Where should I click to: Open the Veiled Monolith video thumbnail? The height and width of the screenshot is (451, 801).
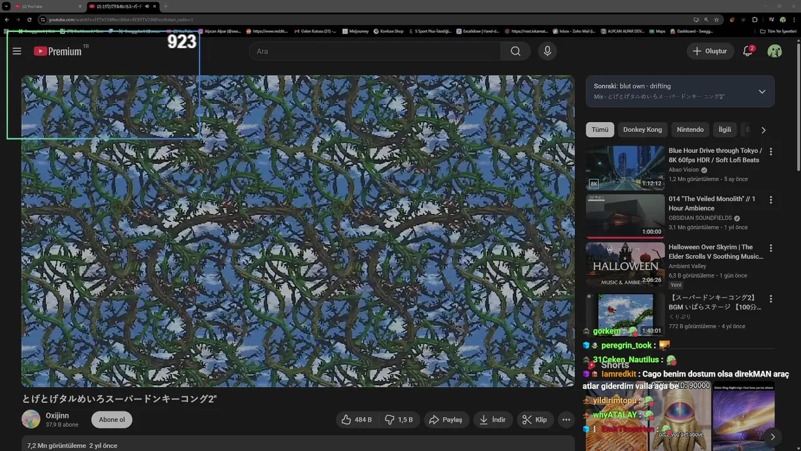(x=625, y=216)
